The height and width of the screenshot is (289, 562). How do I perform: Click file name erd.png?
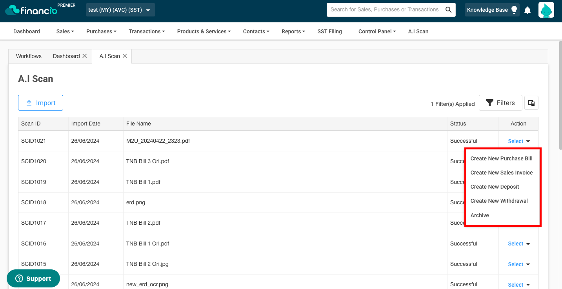click(x=136, y=202)
